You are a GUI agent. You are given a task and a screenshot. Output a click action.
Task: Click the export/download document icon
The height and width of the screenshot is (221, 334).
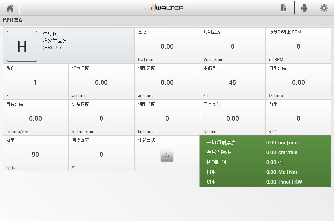pyautogui.click(x=284, y=8)
